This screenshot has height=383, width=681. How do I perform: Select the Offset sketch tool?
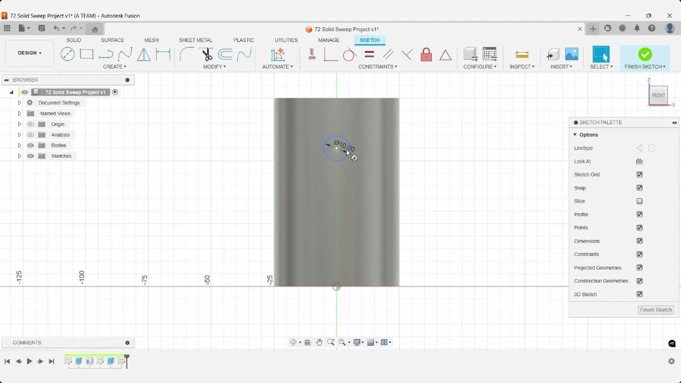coord(225,54)
